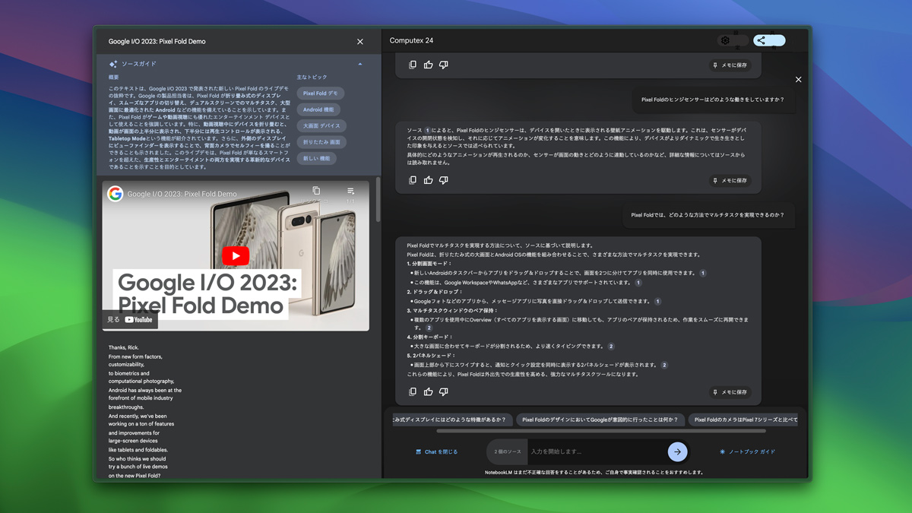Click the "Chat を閉じる" button
This screenshot has height=513, width=912.
pyautogui.click(x=437, y=451)
